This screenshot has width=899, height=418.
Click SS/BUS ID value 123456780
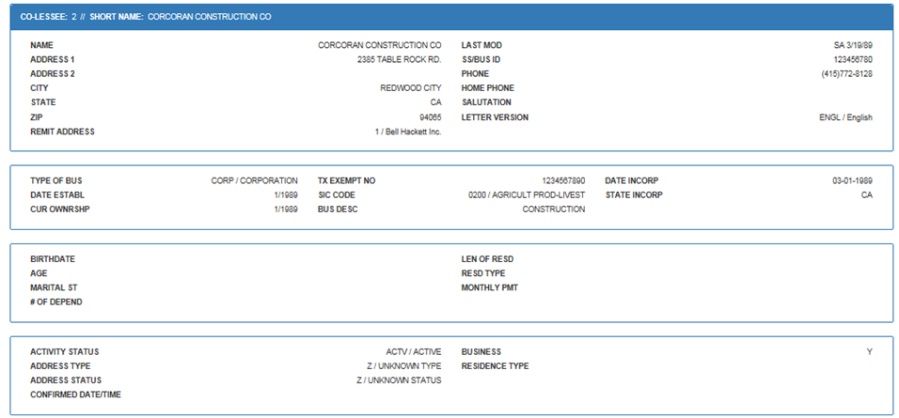tap(853, 59)
